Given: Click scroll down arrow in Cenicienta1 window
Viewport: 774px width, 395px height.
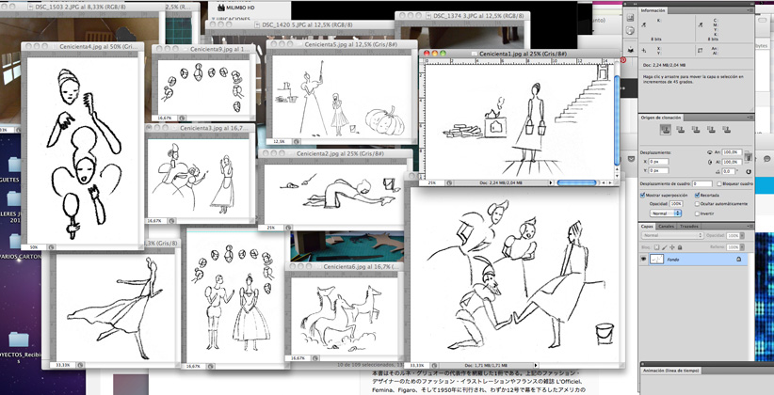Looking at the screenshot, I should coord(617,177).
